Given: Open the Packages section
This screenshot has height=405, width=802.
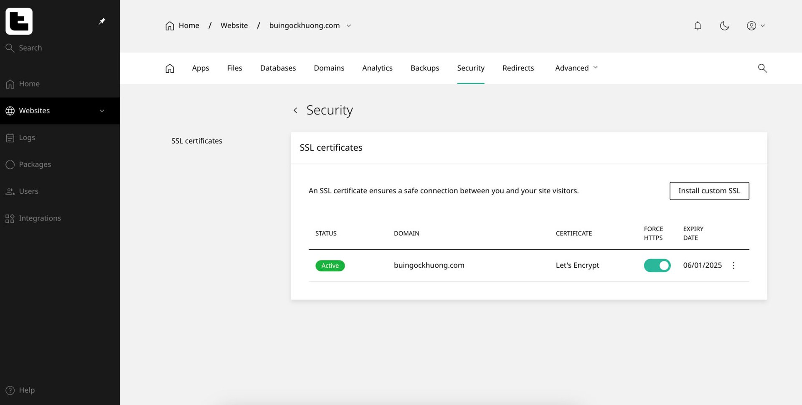Looking at the screenshot, I should [35, 164].
